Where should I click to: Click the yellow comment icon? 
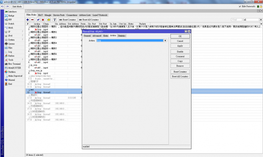(48, 20)
